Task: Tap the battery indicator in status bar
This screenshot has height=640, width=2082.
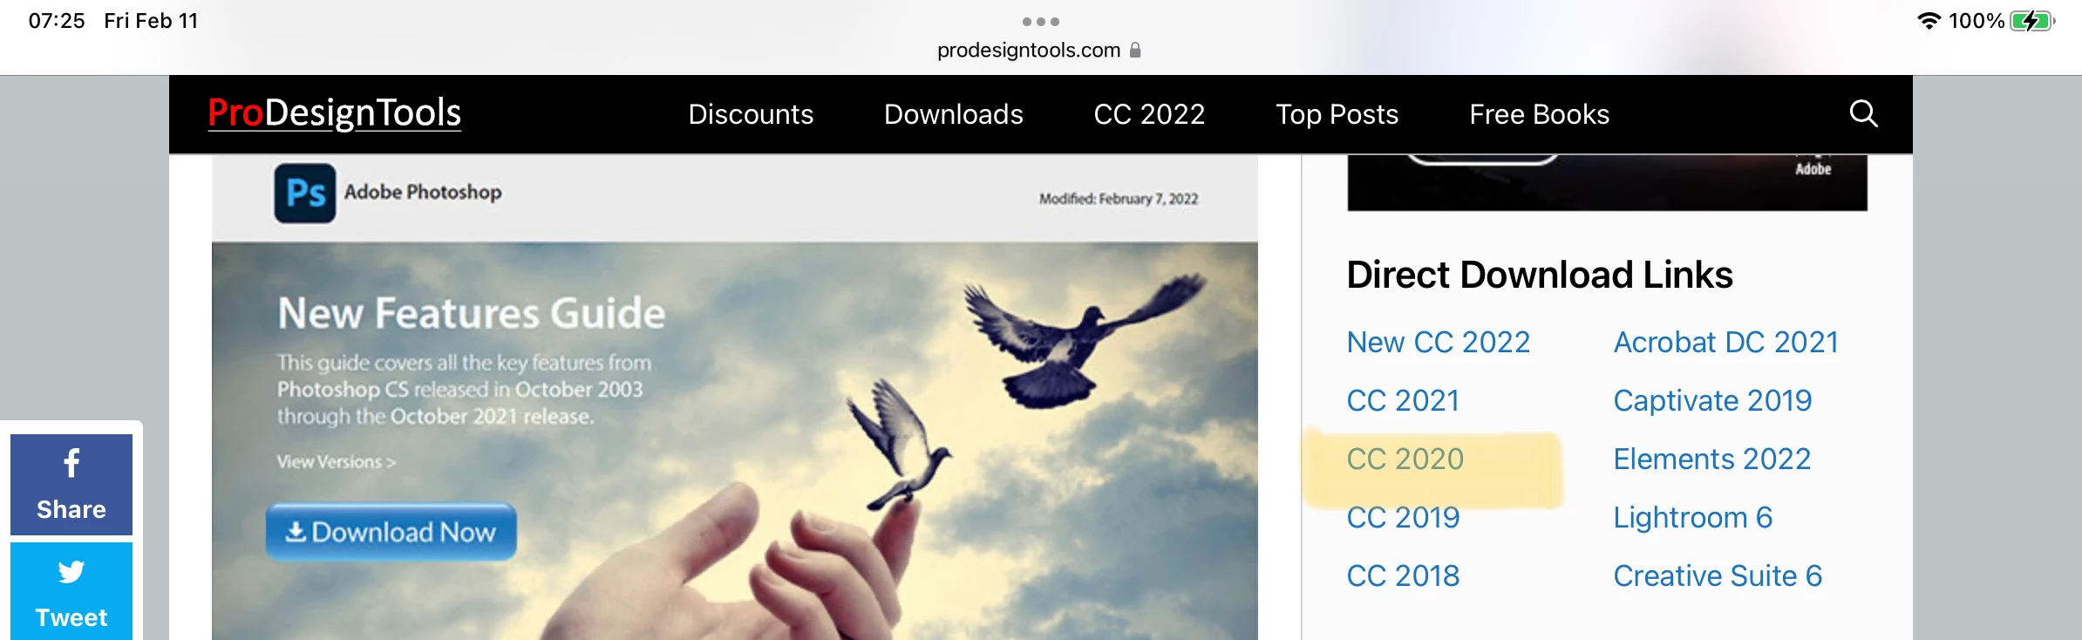Action: [2033, 21]
